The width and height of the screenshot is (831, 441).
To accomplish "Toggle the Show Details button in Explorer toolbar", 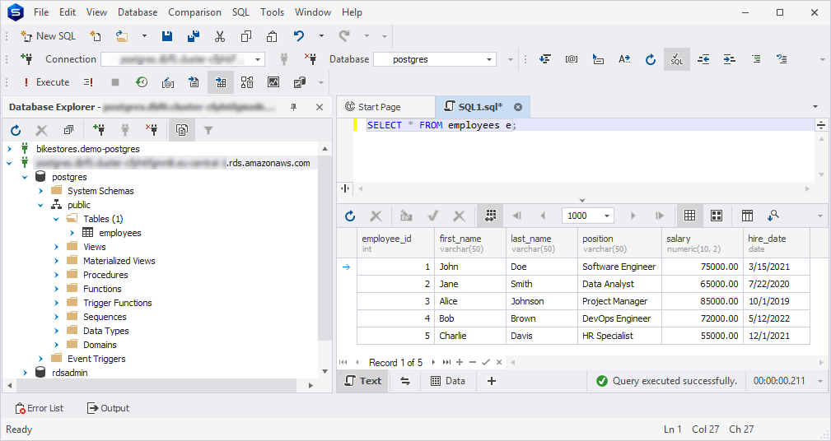I will click(182, 130).
